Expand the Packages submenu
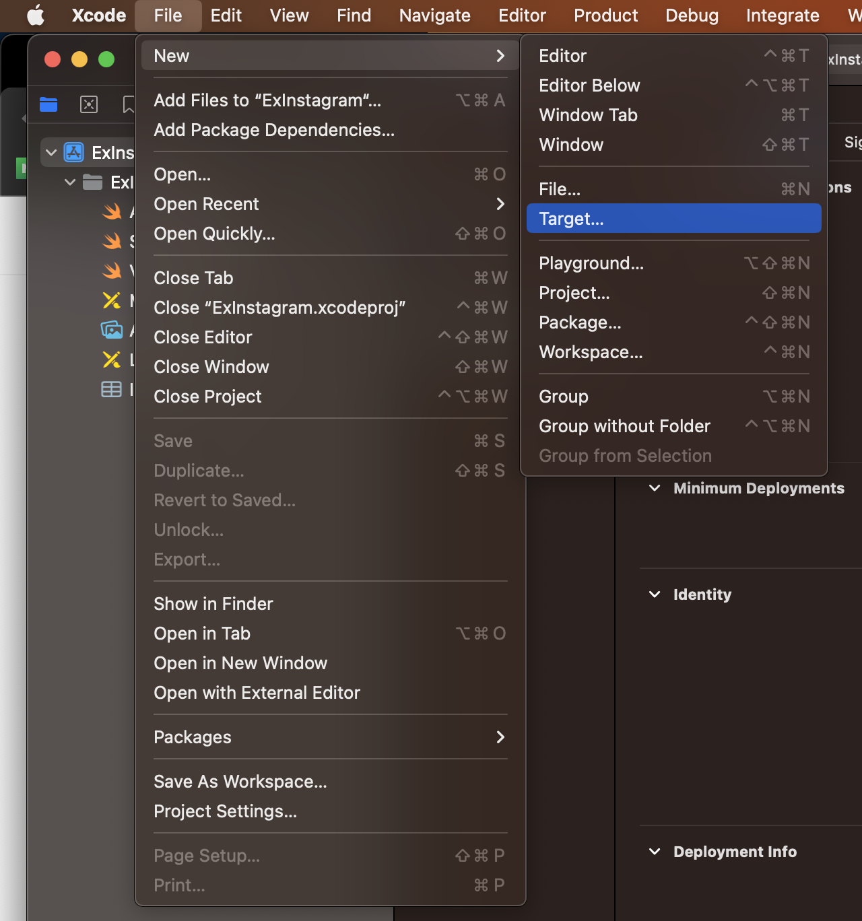Screen dimensions: 862x921 pos(330,737)
